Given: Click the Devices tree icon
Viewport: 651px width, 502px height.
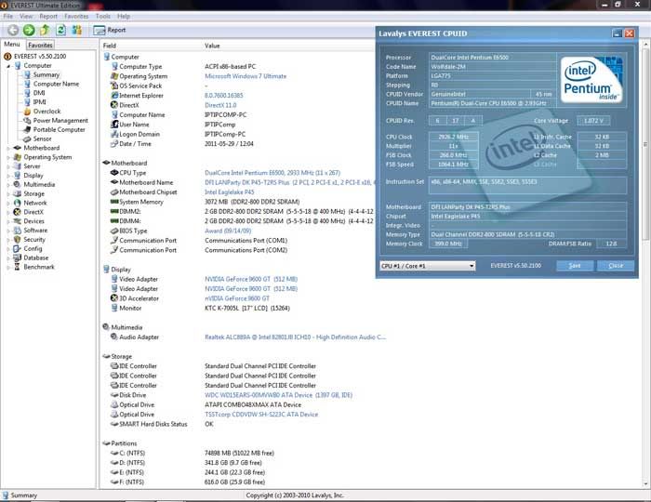Looking at the screenshot, I should [x=17, y=221].
